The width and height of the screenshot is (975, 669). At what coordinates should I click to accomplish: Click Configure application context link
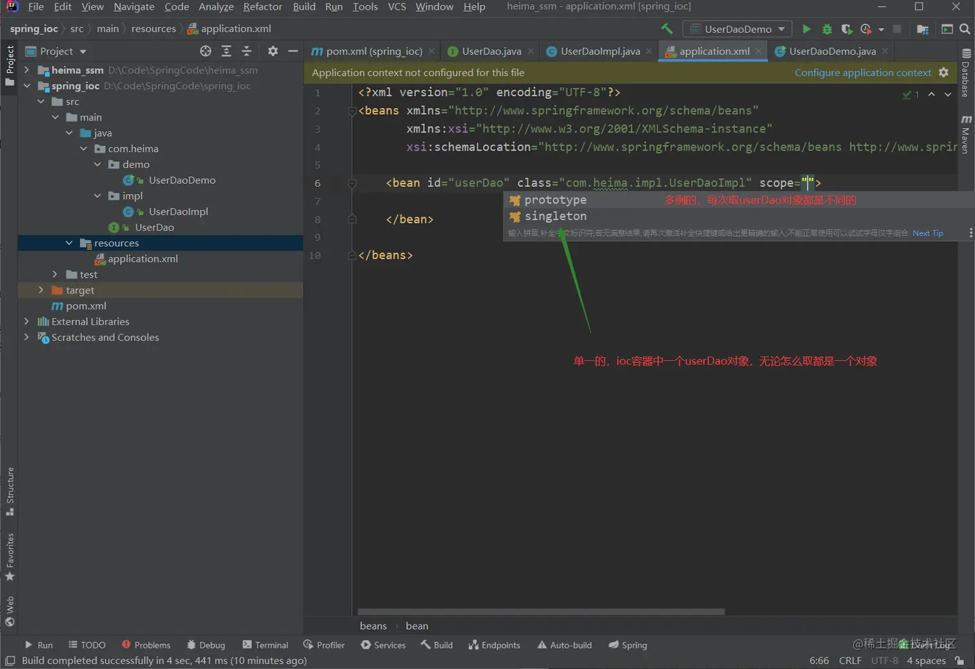click(x=863, y=72)
